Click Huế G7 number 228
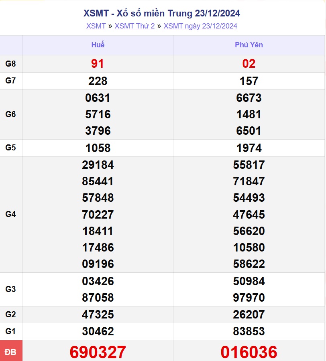 [98, 81]
